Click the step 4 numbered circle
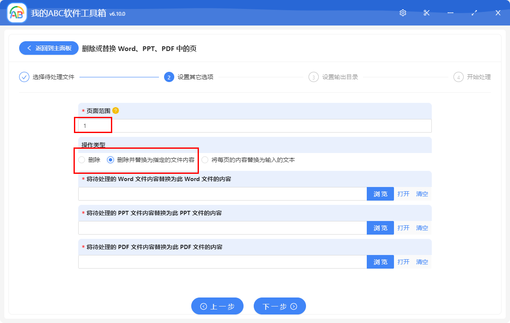 click(x=458, y=77)
